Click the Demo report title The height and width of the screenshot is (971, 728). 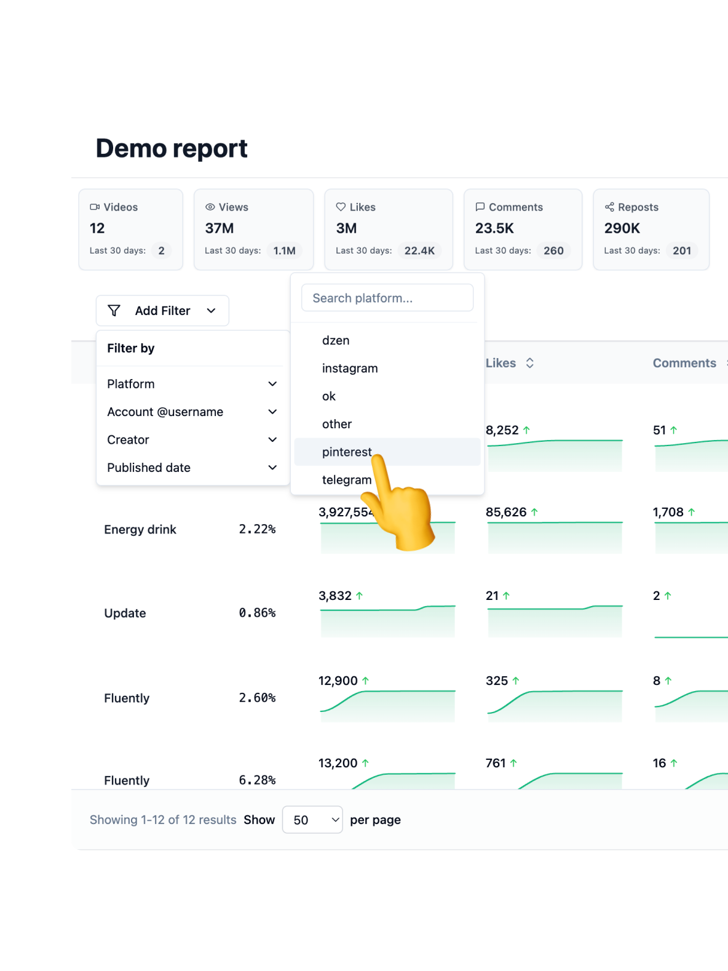(172, 148)
